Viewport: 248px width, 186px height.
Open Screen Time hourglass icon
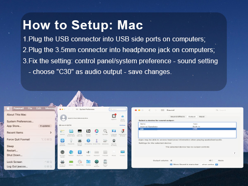click(x=97, y=141)
